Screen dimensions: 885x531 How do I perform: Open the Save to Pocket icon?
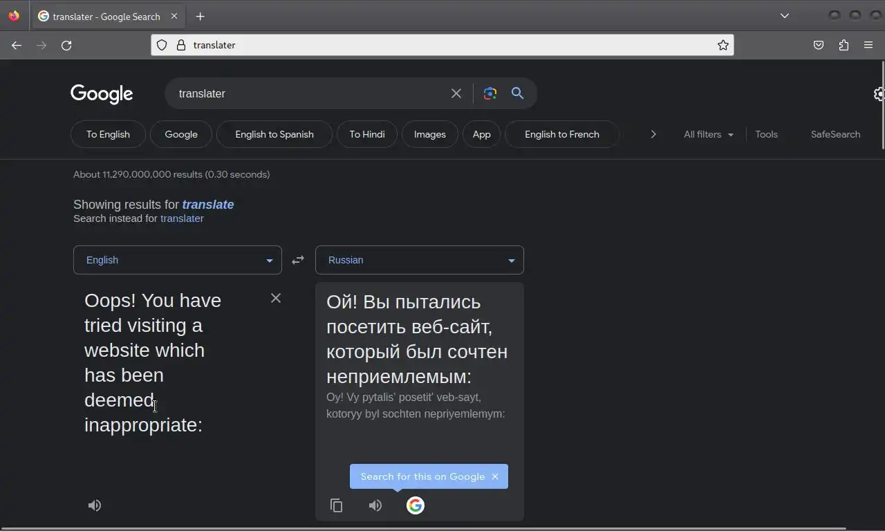[819, 45]
